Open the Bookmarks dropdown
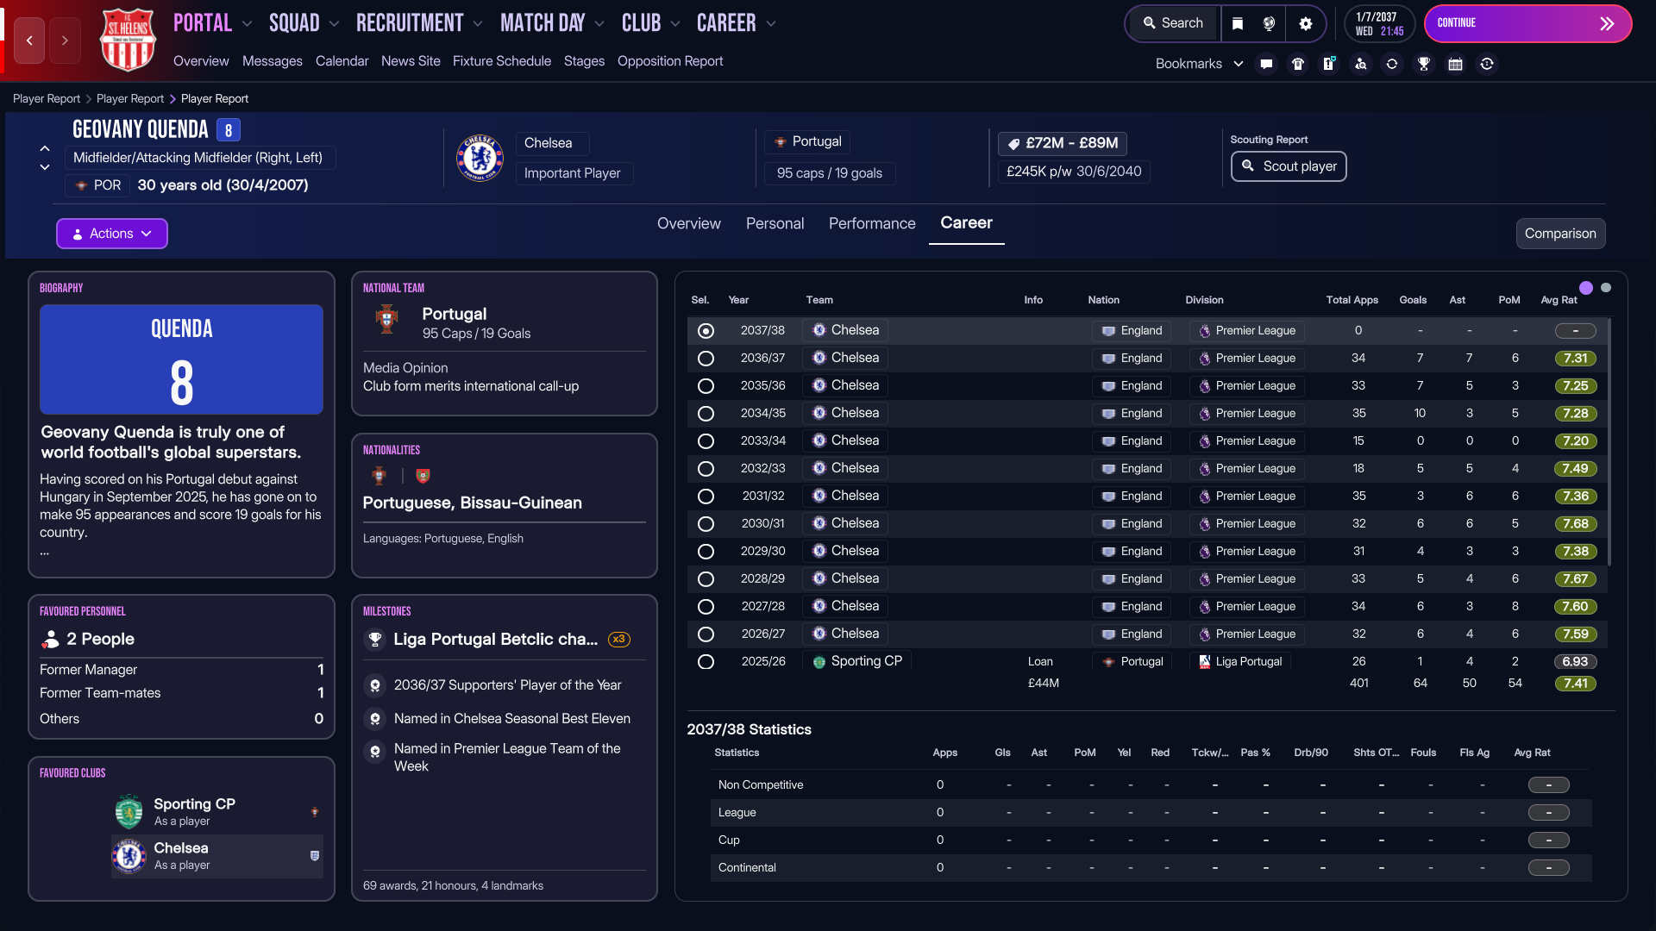The image size is (1656, 931). [1199, 64]
